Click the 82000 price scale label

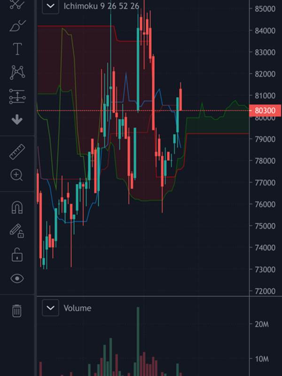265,74
